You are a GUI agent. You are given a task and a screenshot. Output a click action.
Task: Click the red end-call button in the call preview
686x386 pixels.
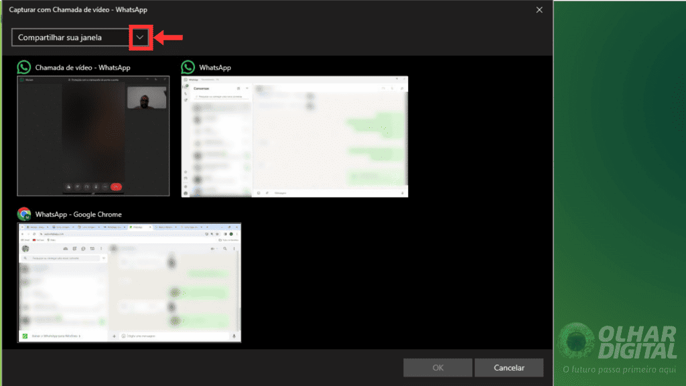[115, 186]
